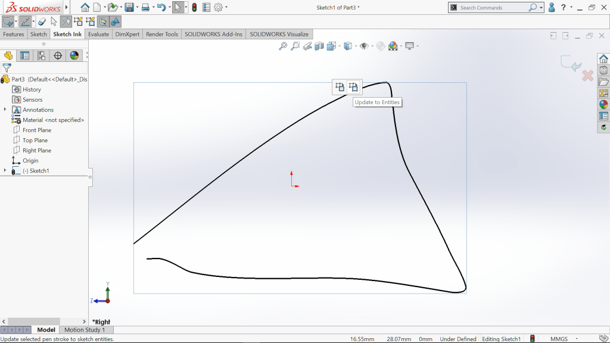Image resolution: width=610 pixels, height=343 pixels.
Task: Toggle the Hide/Show Items eye icon
Action: [x=363, y=46]
